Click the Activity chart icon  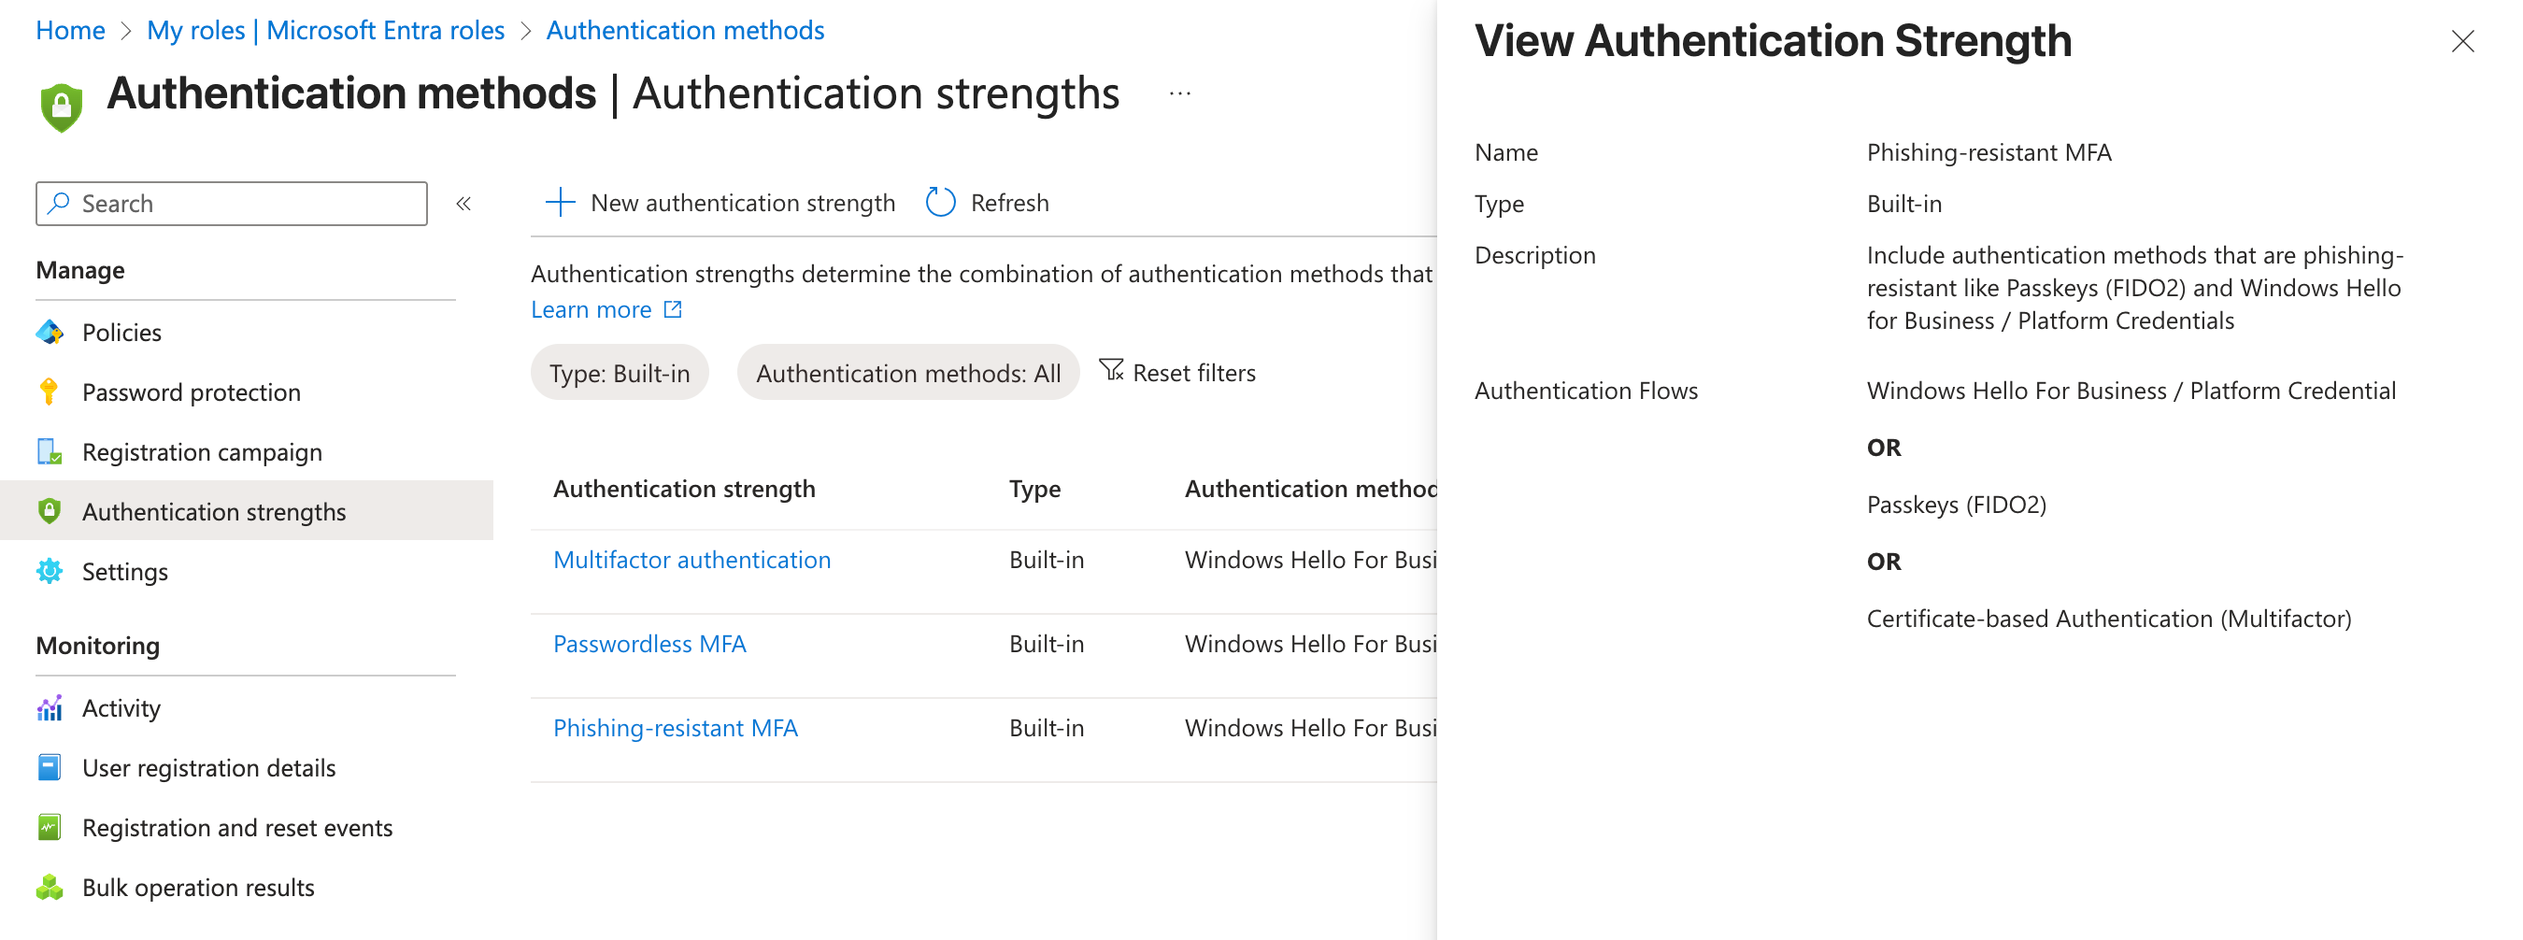click(x=49, y=708)
